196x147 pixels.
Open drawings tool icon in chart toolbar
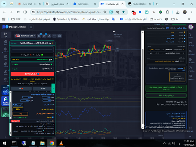click(44, 36)
